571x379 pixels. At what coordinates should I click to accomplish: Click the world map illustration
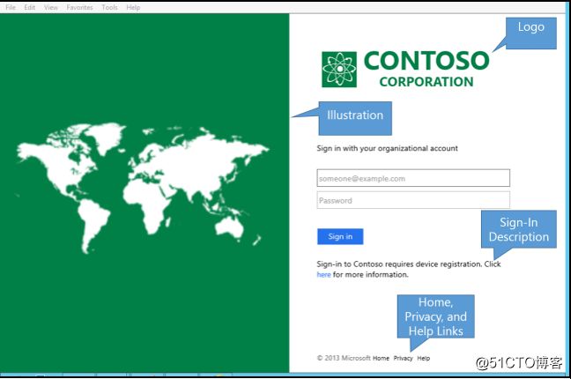[143, 188]
